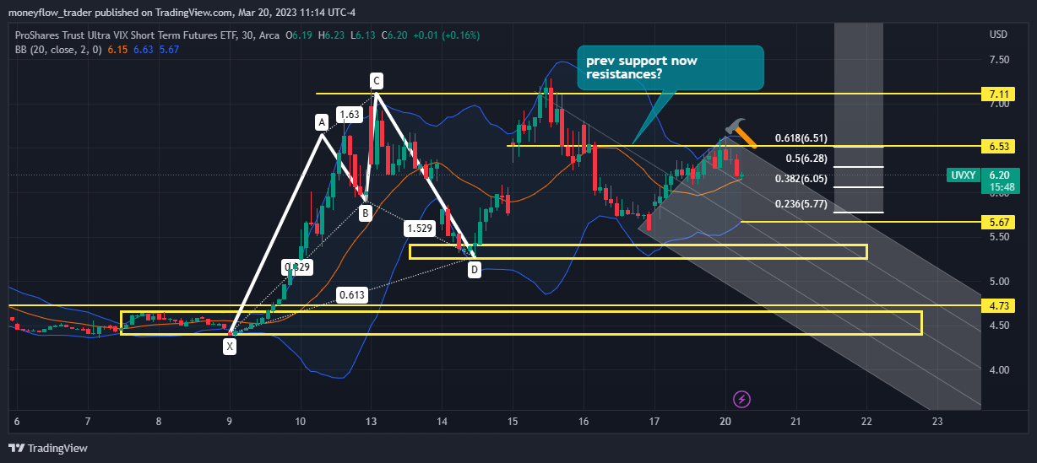Click the 4.00 price axis label

click(999, 370)
